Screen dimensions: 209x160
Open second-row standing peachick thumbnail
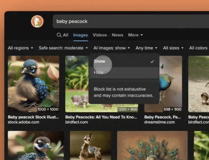click(x=91, y=145)
